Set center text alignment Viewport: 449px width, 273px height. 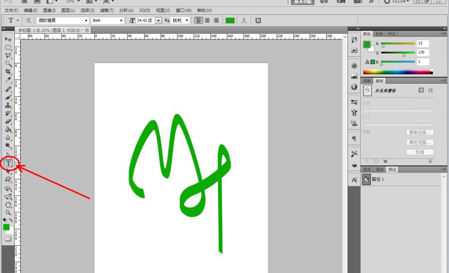tap(207, 20)
